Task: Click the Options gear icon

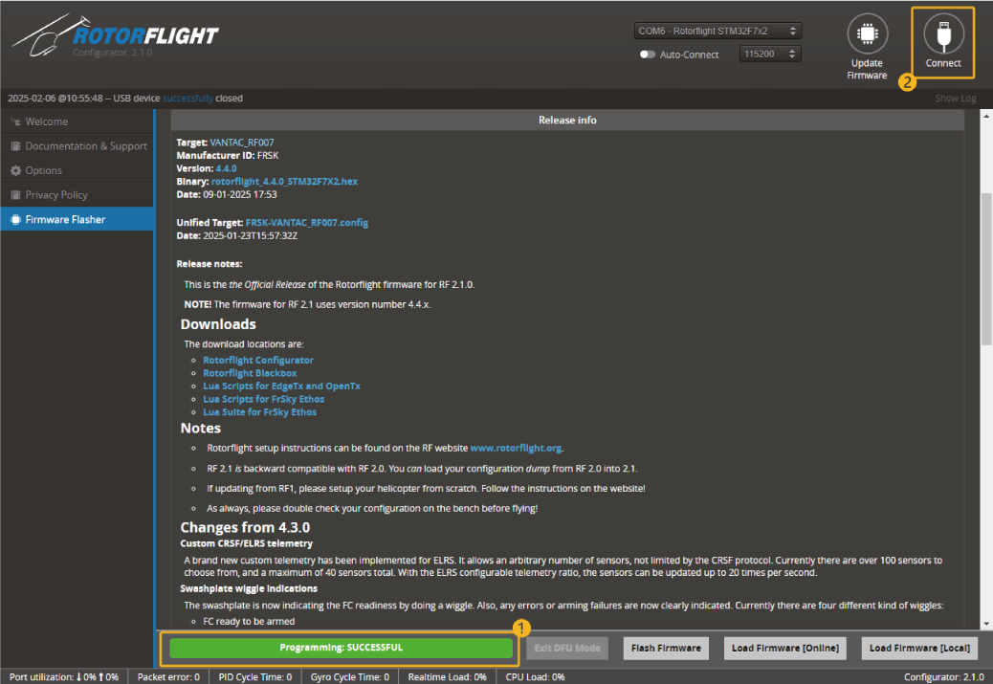Action: point(15,170)
